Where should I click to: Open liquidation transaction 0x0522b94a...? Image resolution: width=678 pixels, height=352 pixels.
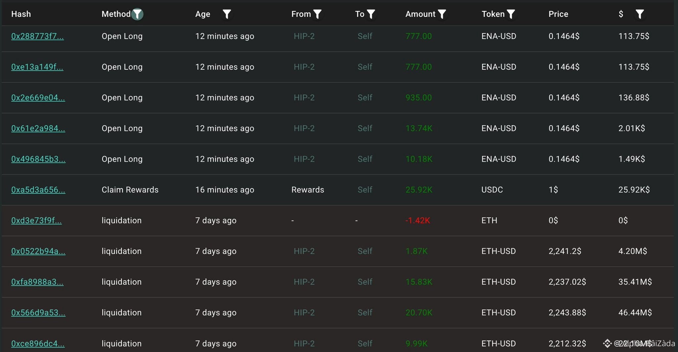click(38, 251)
